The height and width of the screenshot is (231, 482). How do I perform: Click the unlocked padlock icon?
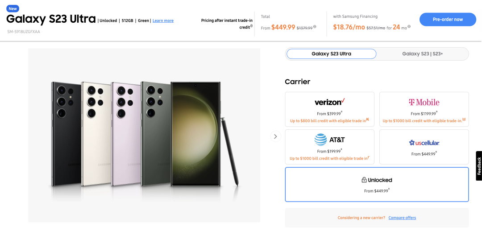click(x=364, y=180)
